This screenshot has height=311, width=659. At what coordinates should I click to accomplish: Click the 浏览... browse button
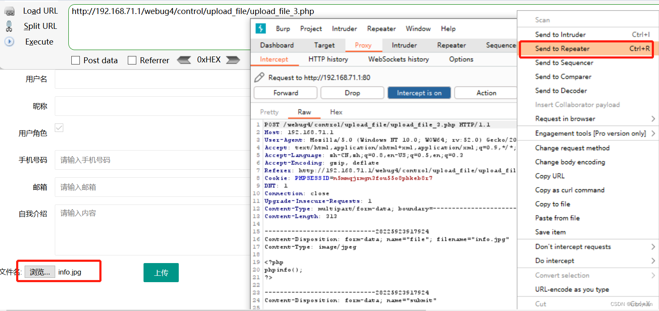click(x=40, y=272)
